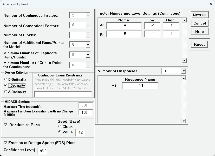This screenshot has width=215, height=156.
Task: Click the Maximum Time seconds field
Action: click(x=86, y=105)
